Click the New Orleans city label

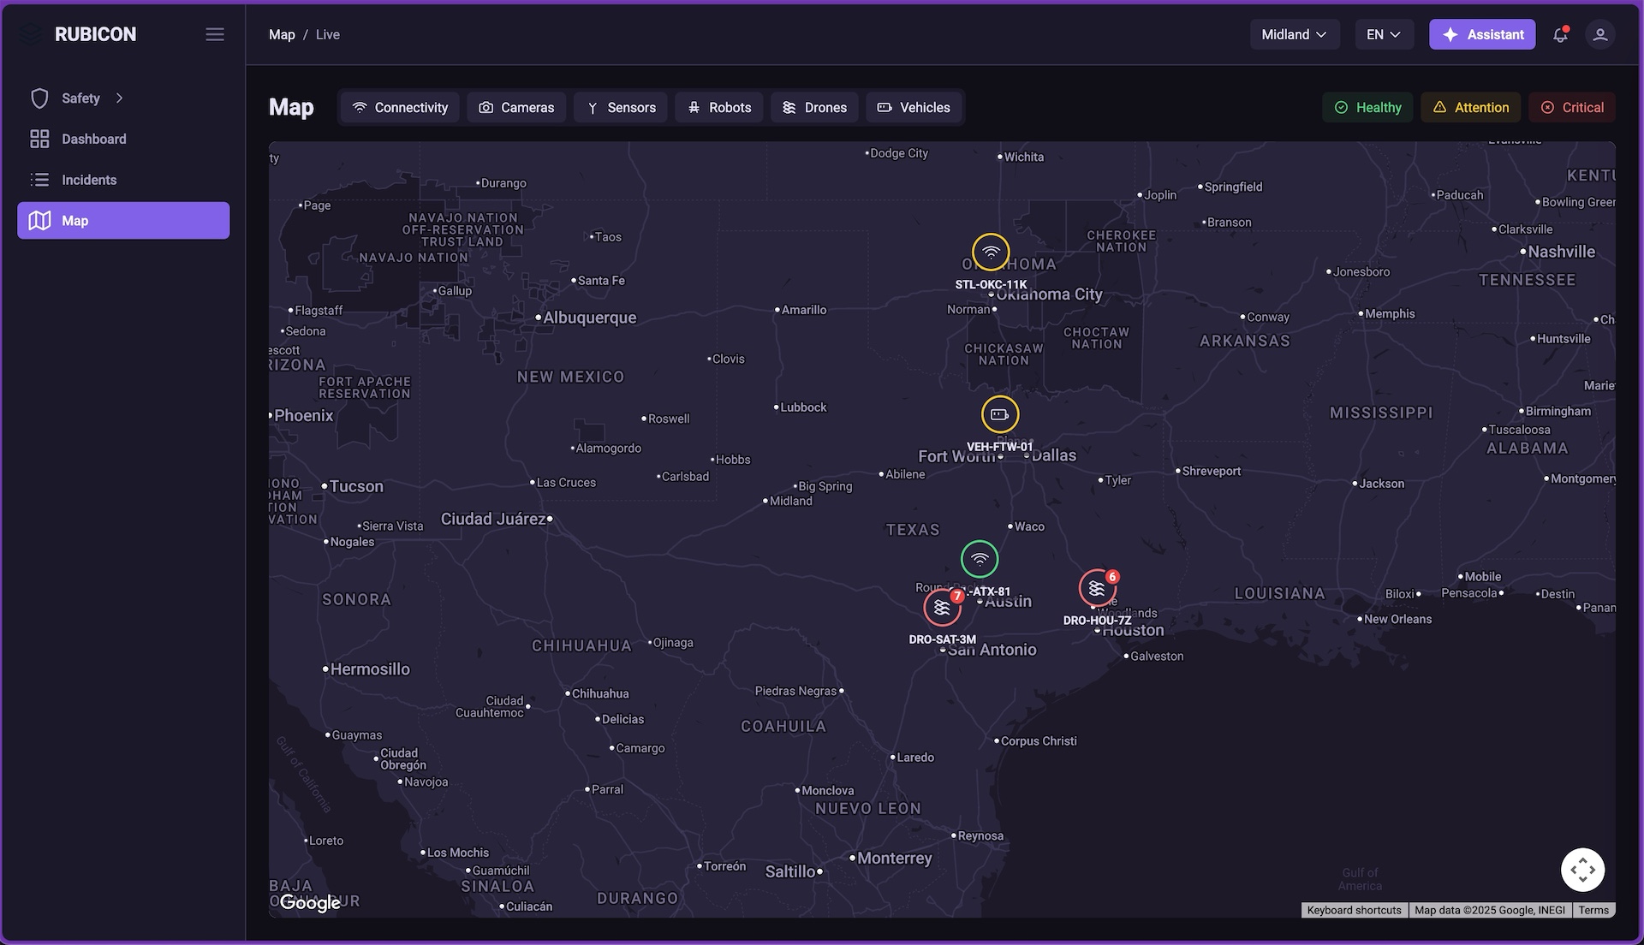pos(1397,619)
